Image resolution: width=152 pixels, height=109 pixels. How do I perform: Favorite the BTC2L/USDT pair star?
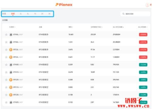[x=6, y=57]
